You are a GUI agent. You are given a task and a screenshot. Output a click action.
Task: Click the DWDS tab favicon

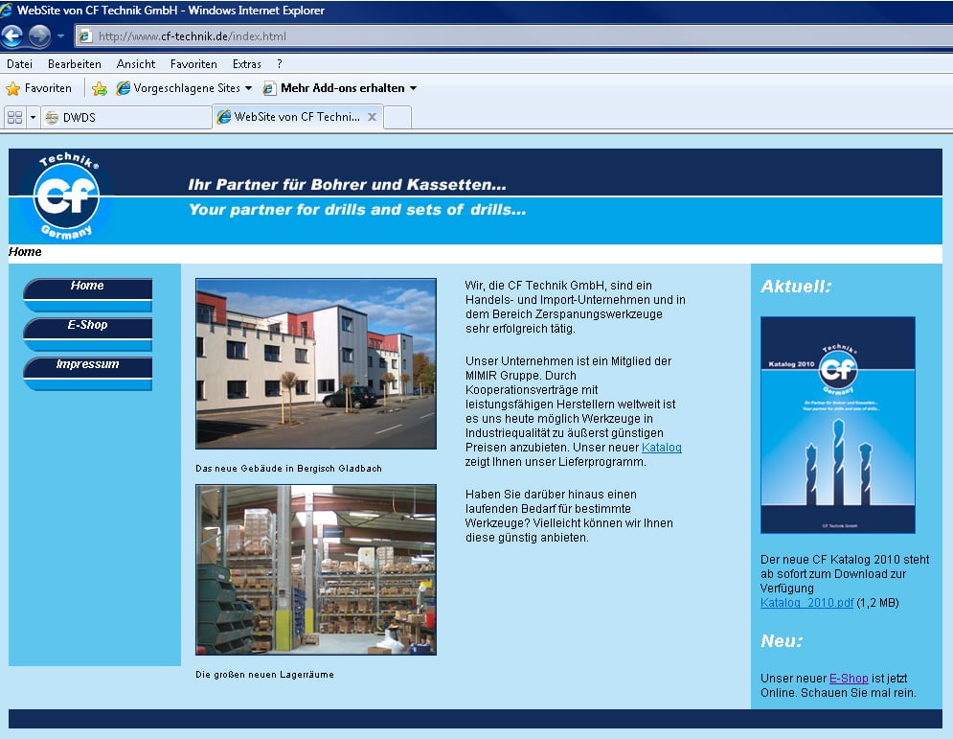[53, 117]
